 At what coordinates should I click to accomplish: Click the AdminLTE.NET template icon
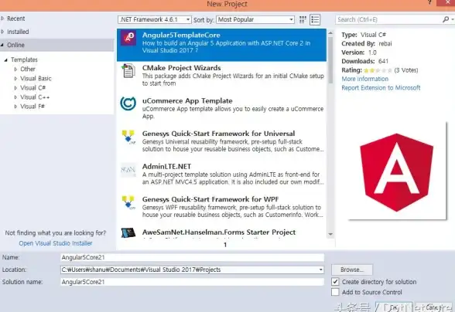[128, 170]
